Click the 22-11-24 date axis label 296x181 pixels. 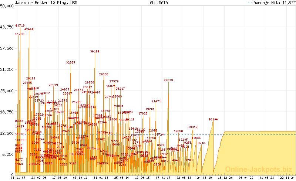(x=287, y=178)
